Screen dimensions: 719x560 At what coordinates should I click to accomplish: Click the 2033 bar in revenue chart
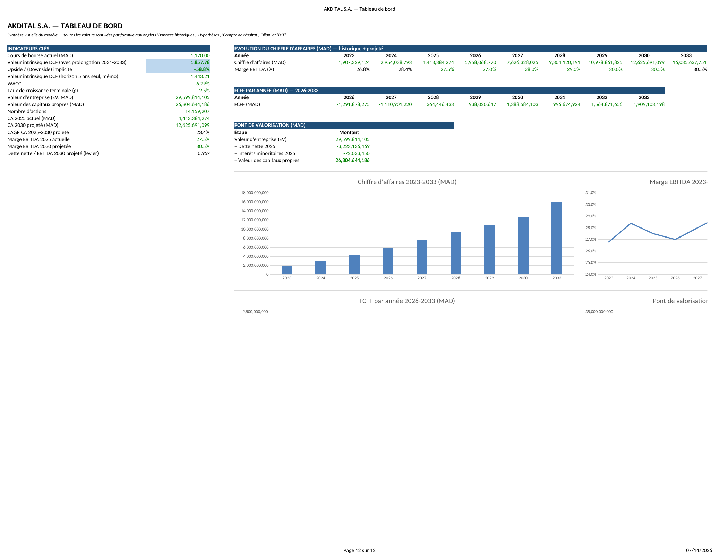(557, 238)
